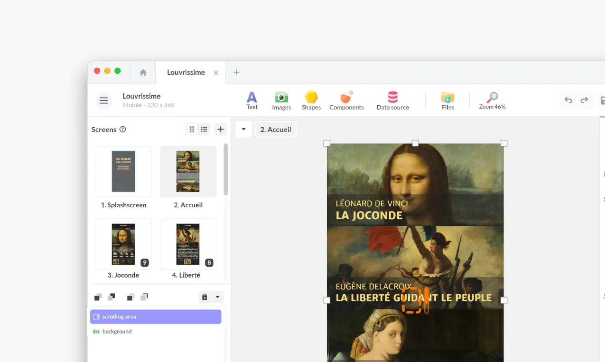Expand the trash icon's dropdown arrow
Screen dimensions: 605x362
(218, 296)
